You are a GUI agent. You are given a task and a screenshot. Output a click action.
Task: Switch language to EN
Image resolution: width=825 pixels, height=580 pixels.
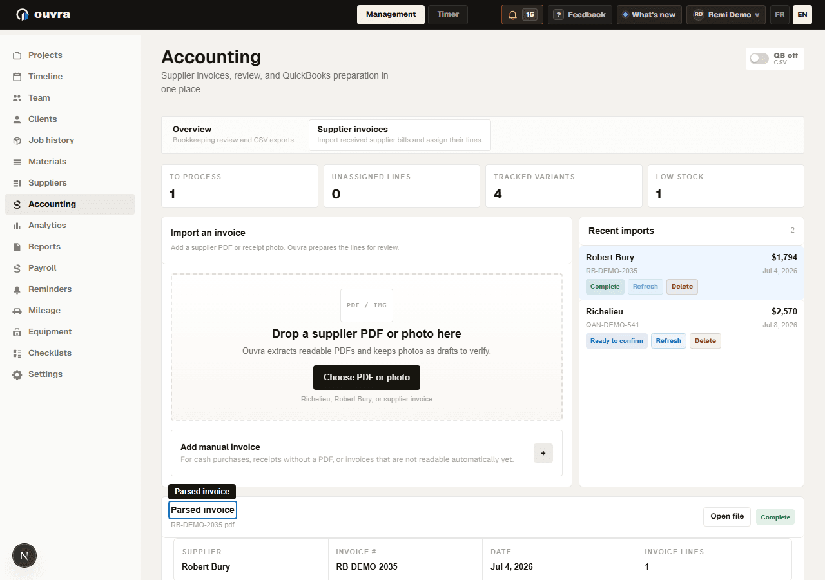pyautogui.click(x=802, y=15)
